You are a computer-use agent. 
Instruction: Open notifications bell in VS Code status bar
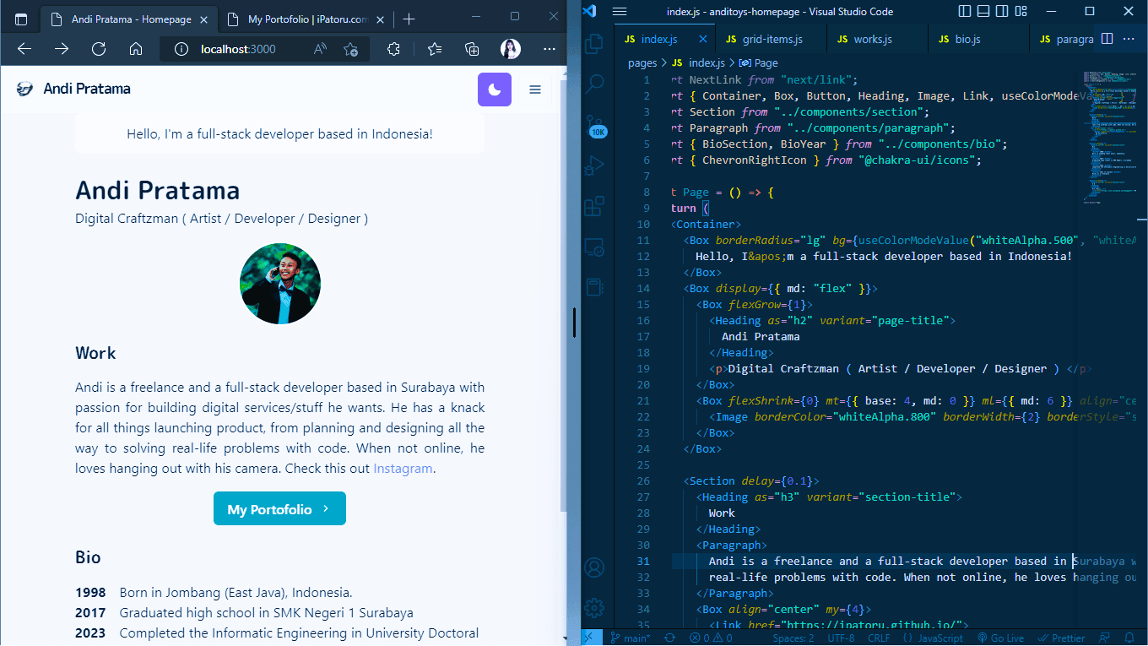[1129, 638]
